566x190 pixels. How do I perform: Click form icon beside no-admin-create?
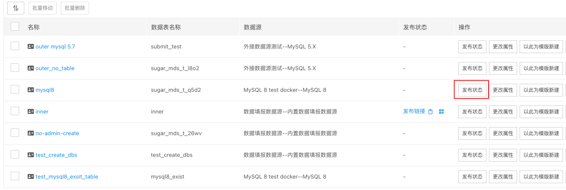pyautogui.click(x=31, y=133)
